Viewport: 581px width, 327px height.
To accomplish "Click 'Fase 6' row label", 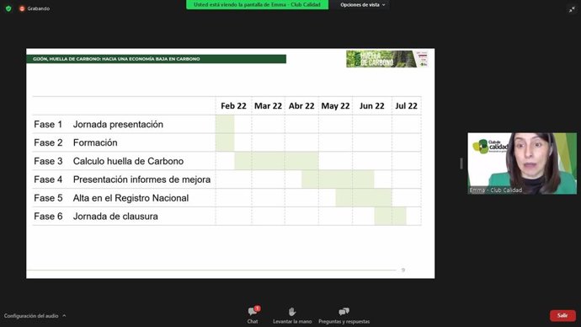I will (48, 216).
